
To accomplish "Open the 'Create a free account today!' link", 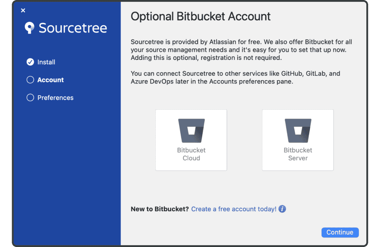I will pyautogui.click(x=234, y=209).
